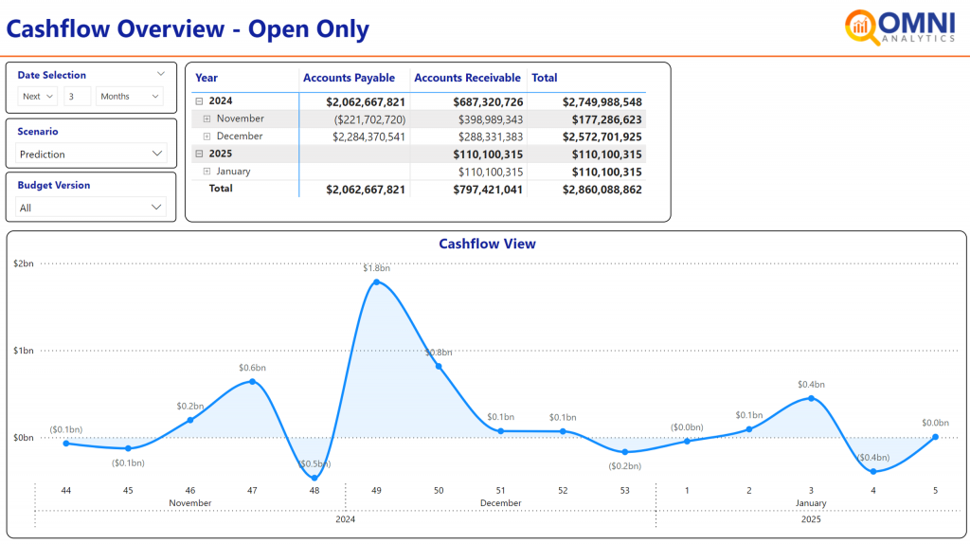Click the Total column header
Image resolution: width=970 pixels, height=544 pixels.
coord(545,79)
